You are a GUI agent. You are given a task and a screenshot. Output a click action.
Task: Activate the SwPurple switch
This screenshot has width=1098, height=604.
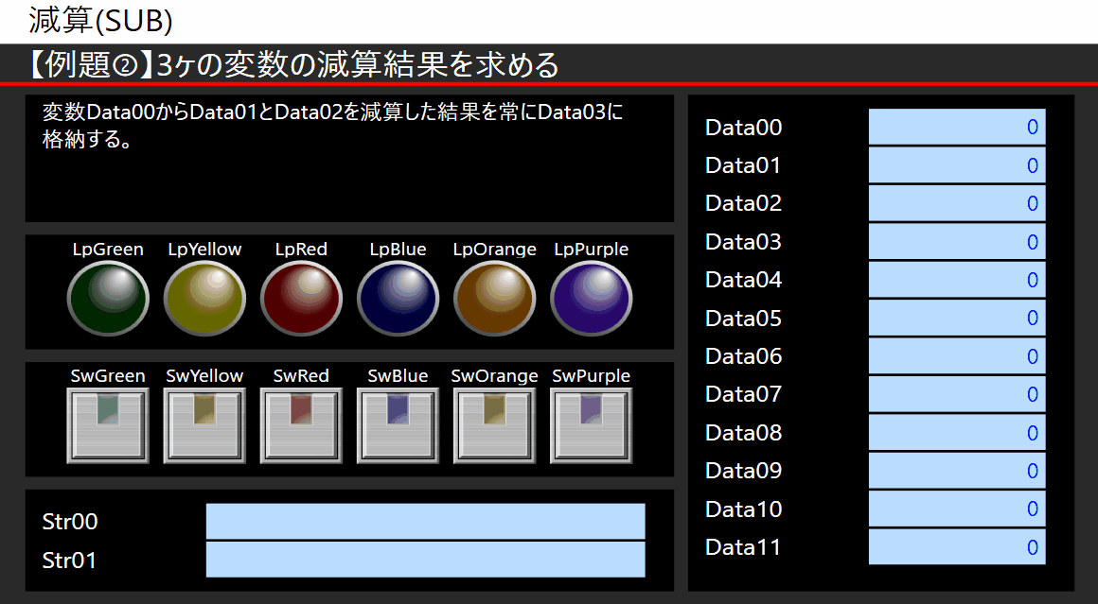tap(591, 425)
